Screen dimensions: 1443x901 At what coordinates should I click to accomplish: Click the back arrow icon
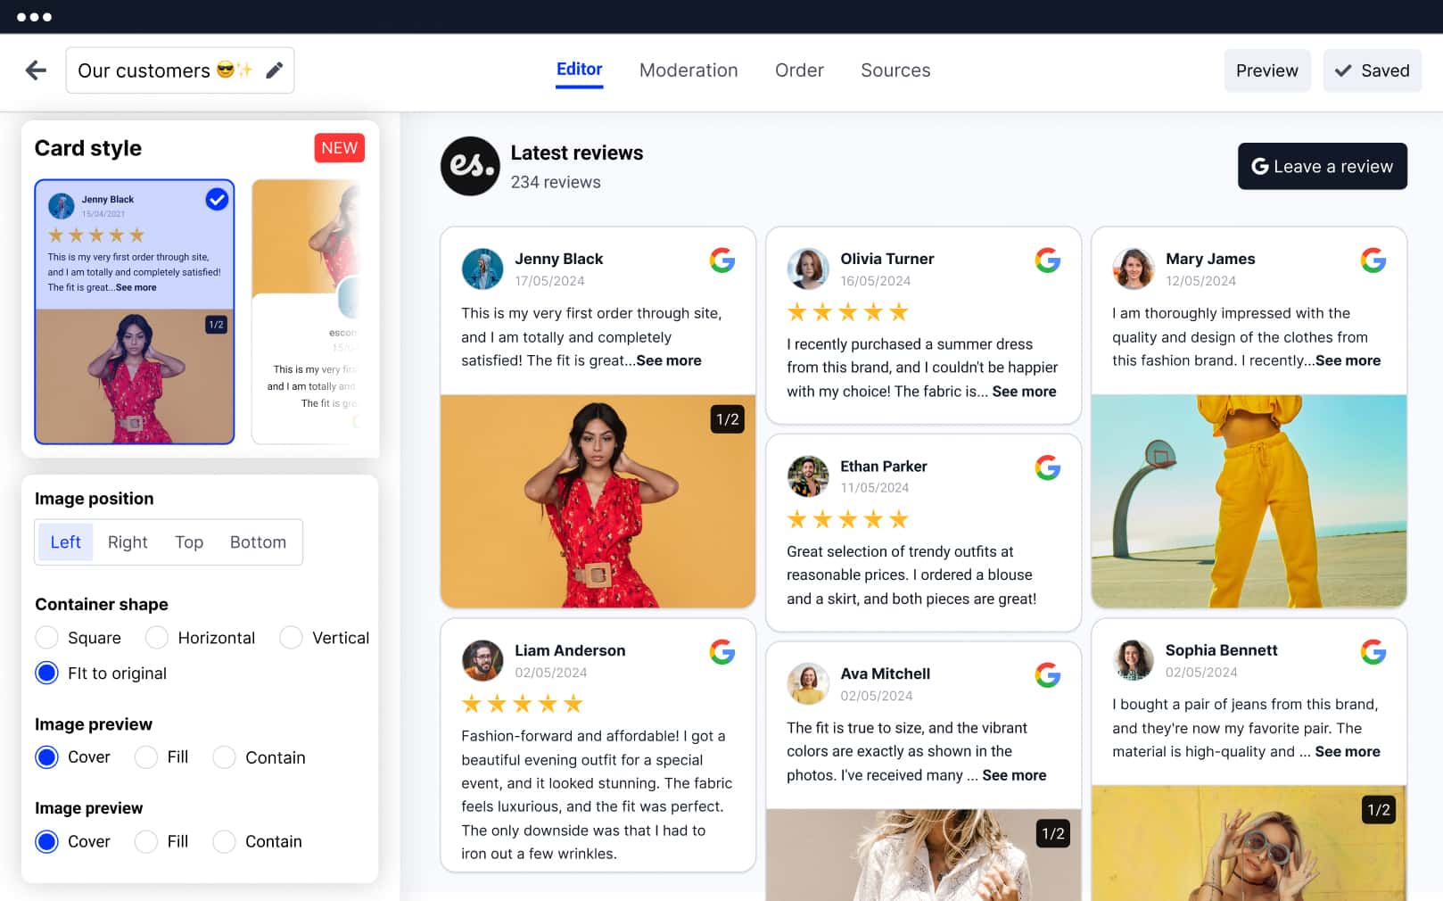point(36,70)
